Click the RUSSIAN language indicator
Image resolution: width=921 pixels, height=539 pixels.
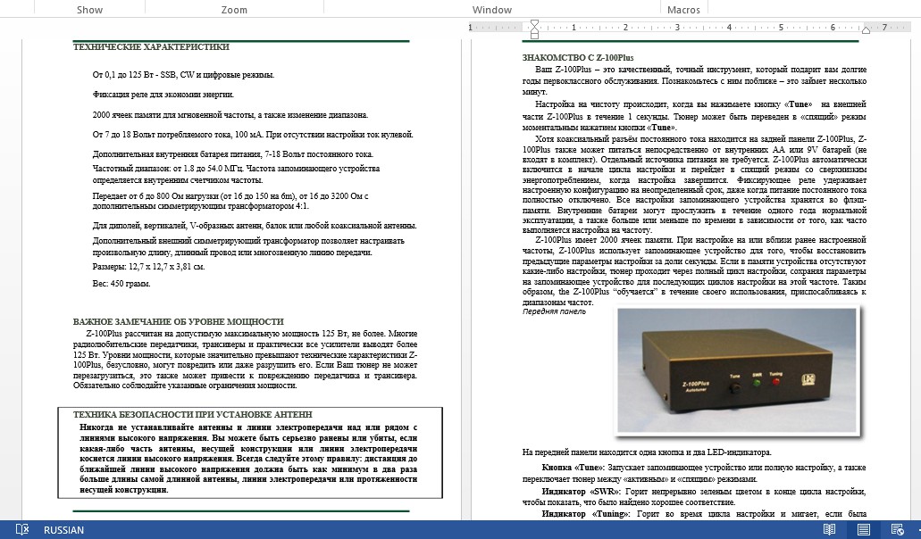click(x=63, y=530)
